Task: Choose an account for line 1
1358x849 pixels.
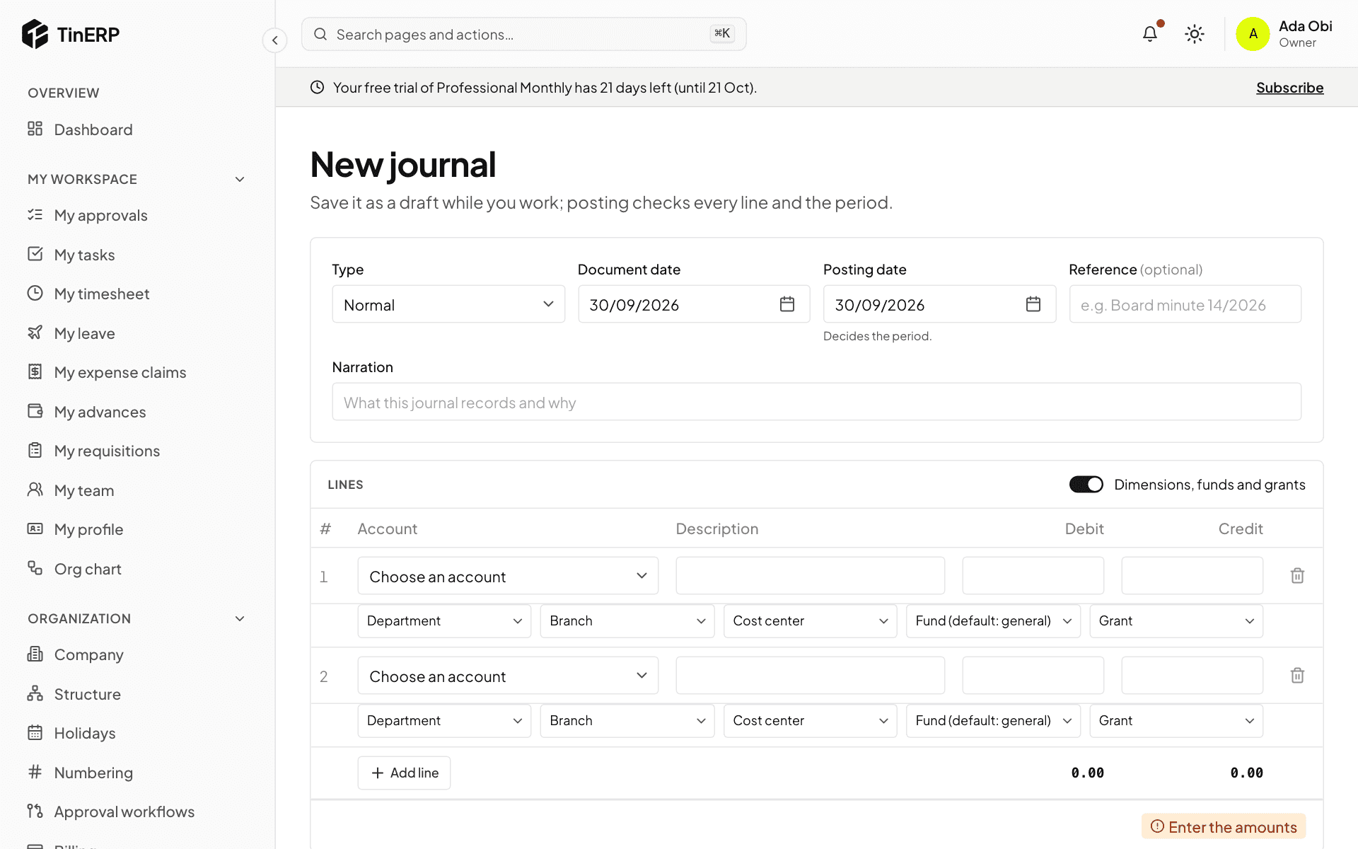Action: click(508, 576)
